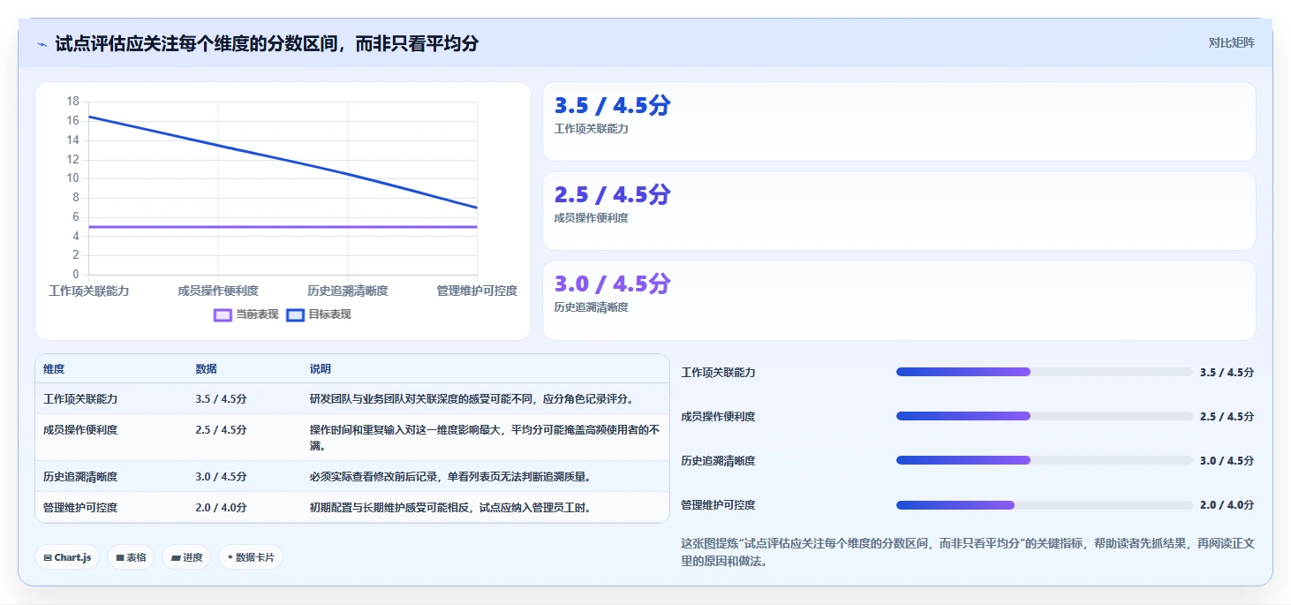
Task: Click the 历史追溯清晰度 progress bar
Action: 1044,460
